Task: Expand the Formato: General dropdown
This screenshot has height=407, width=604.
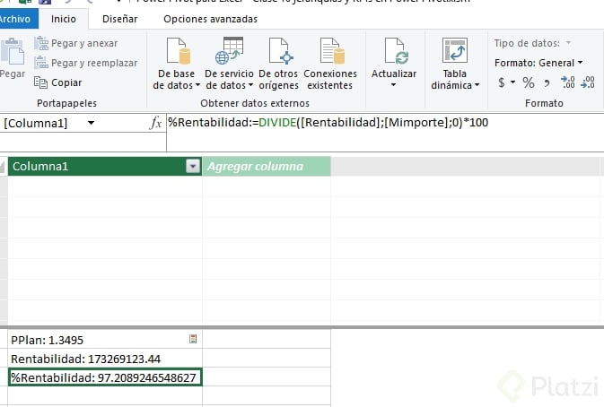Action: tap(580, 63)
